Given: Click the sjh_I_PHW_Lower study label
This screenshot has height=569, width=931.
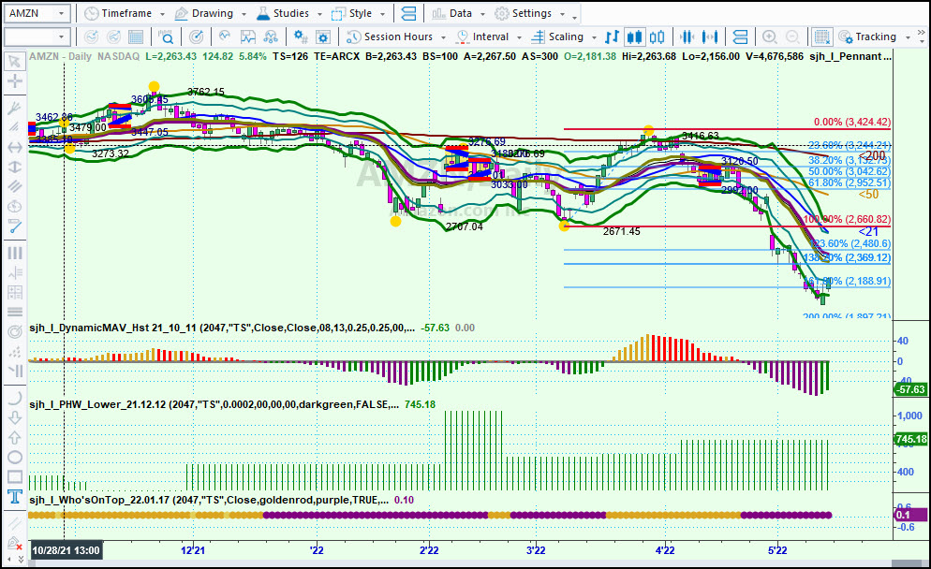Looking at the screenshot, I should point(214,404).
